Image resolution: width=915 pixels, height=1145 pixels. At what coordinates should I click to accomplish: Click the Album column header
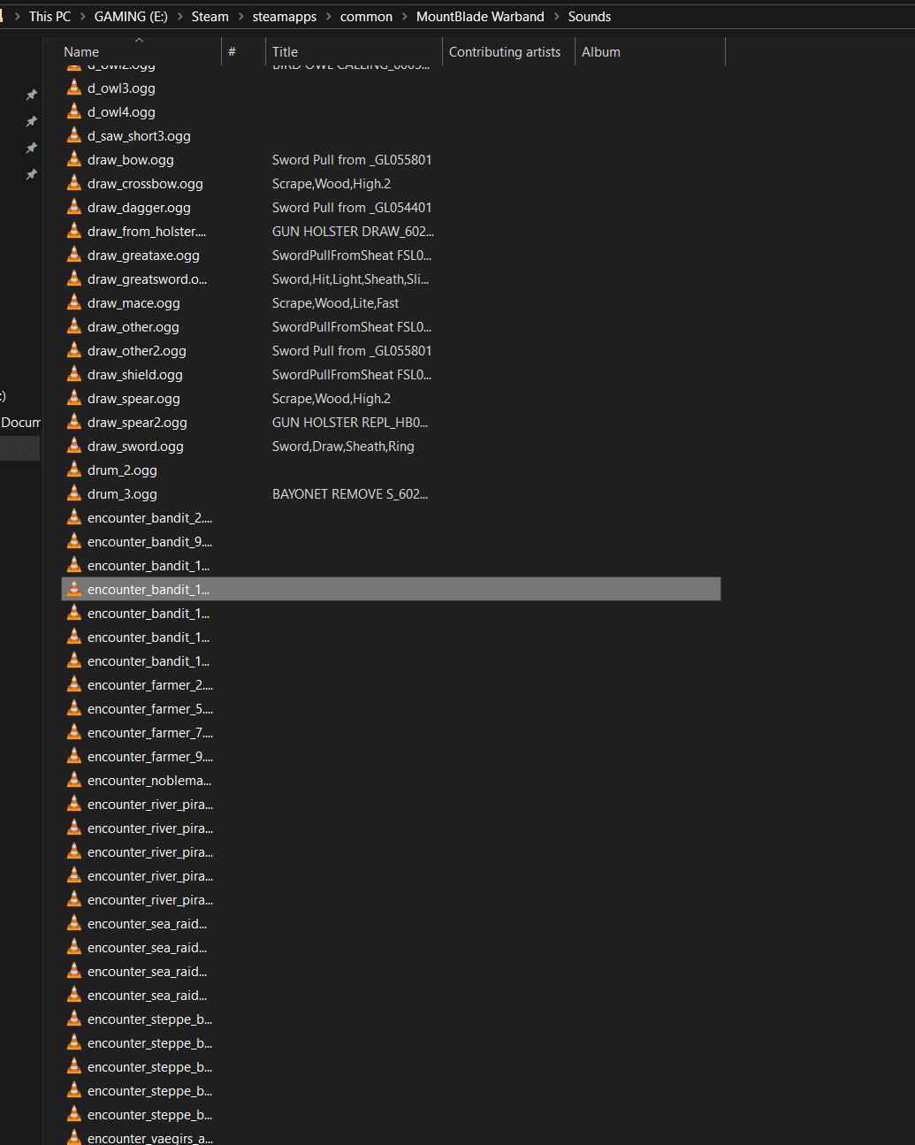click(x=600, y=52)
